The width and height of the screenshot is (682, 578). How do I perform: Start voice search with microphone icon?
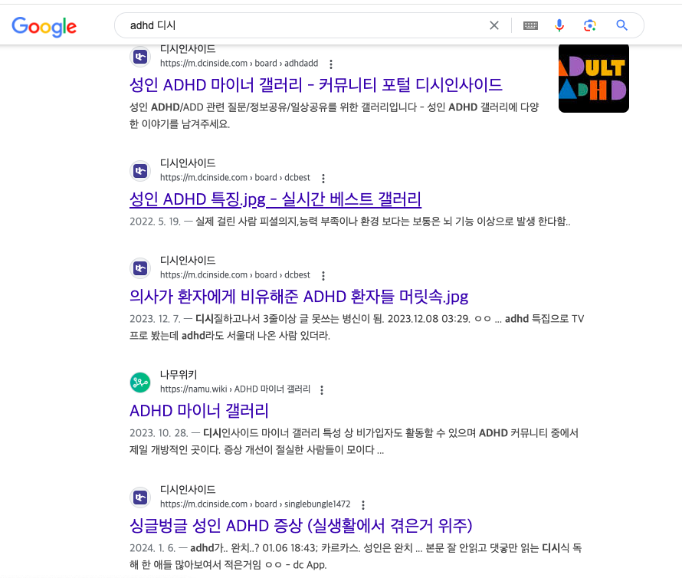click(x=559, y=25)
